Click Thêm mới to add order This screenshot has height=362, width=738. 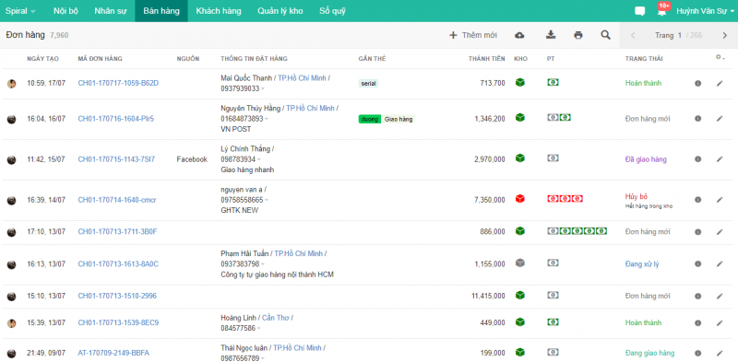tap(473, 35)
